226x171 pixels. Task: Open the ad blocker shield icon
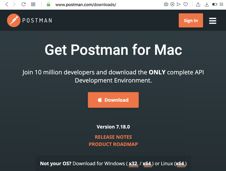point(172,5)
